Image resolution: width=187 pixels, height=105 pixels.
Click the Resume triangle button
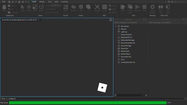[x=138, y=7]
